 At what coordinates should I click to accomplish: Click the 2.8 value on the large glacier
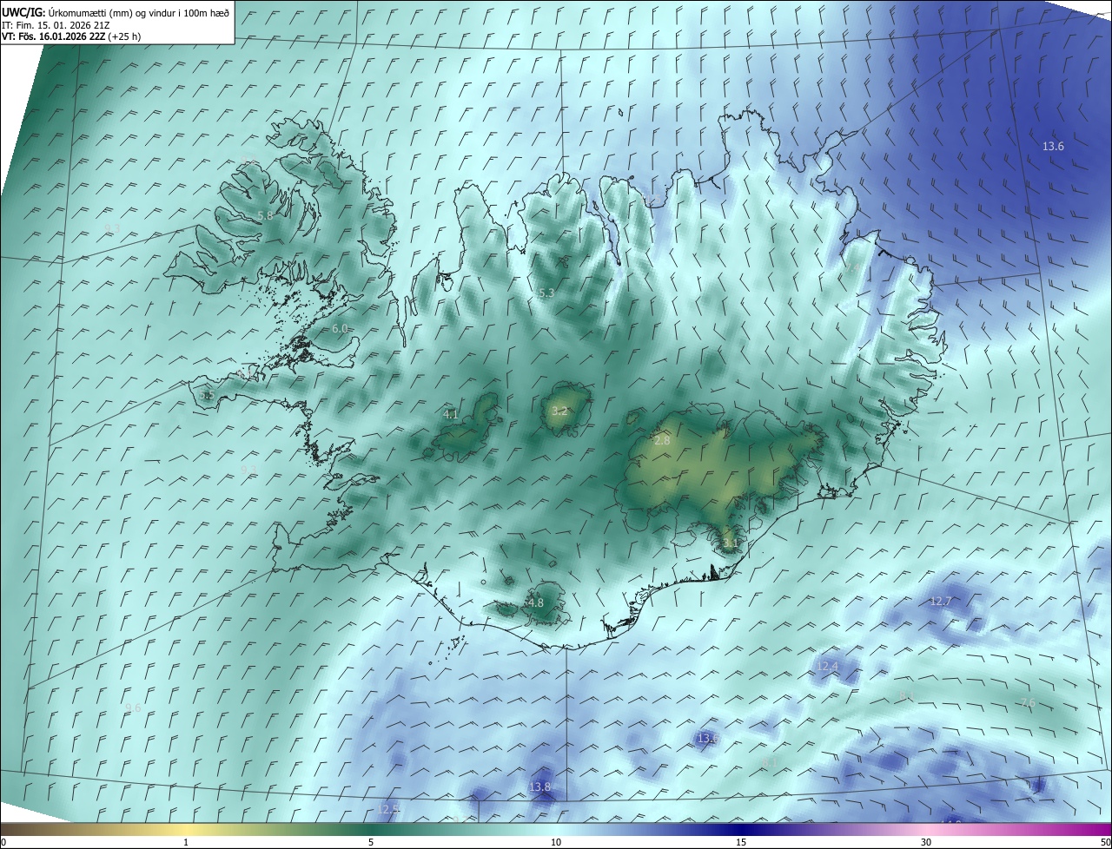[662, 441]
